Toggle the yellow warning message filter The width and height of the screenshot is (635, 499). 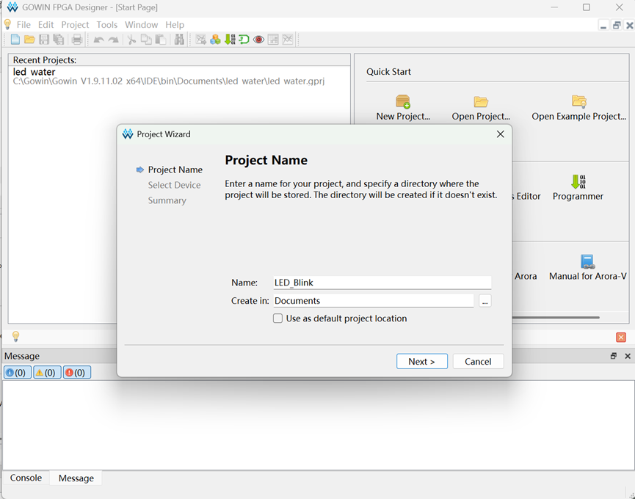click(x=47, y=372)
